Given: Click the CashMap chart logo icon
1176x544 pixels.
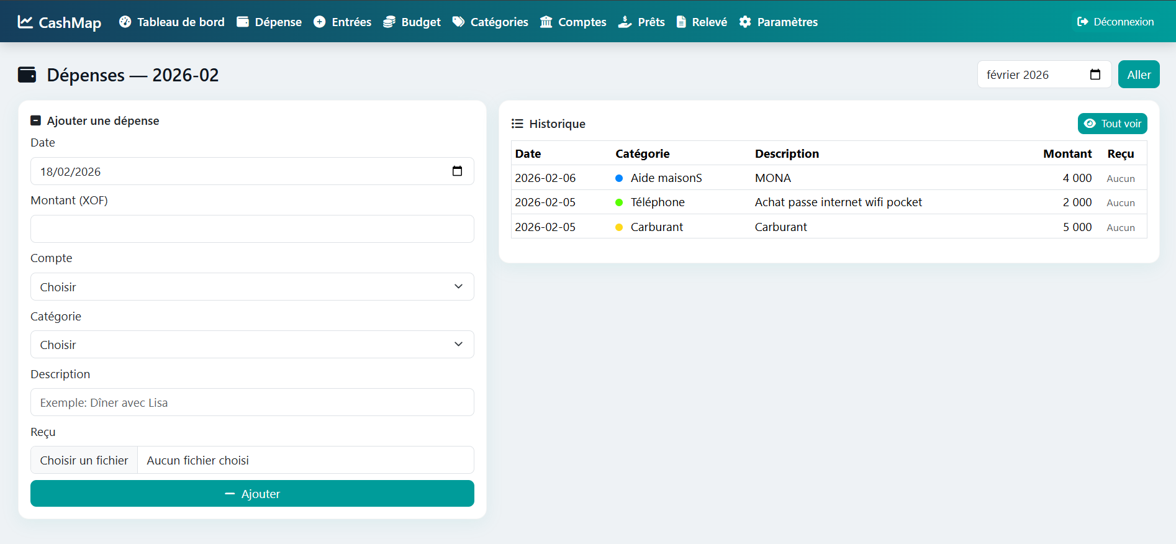Looking at the screenshot, I should [x=25, y=22].
